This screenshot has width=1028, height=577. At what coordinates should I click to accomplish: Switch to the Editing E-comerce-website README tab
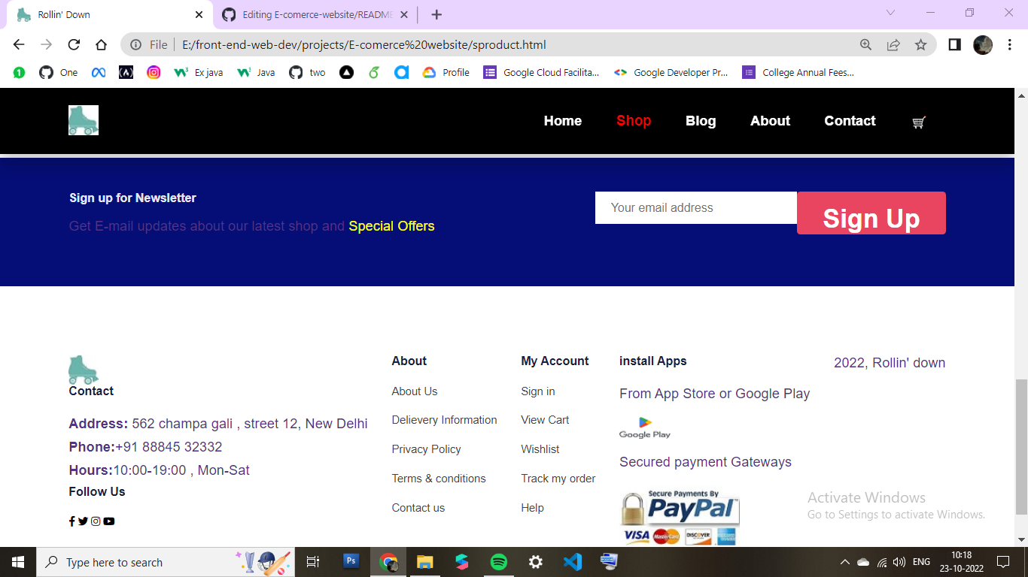pyautogui.click(x=316, y=15)
